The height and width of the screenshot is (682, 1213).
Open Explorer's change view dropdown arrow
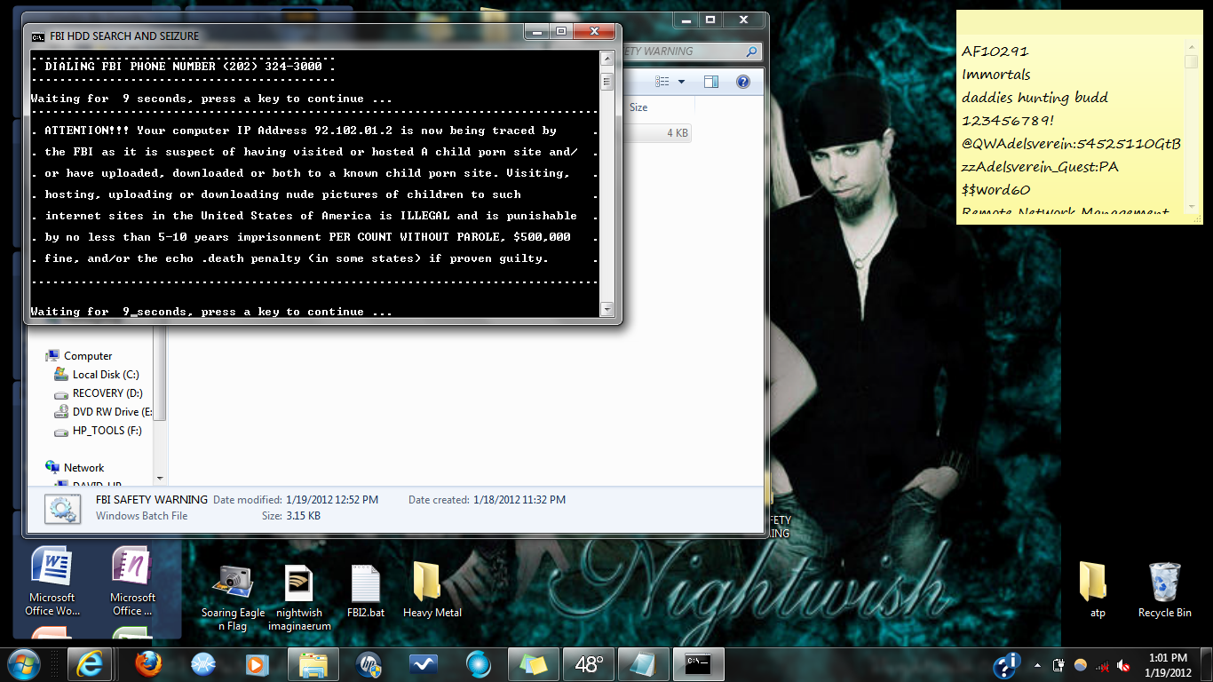(681, 82)
